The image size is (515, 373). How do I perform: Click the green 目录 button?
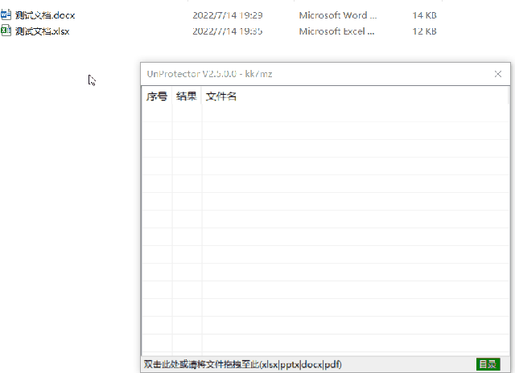click(x=488, y=364)
